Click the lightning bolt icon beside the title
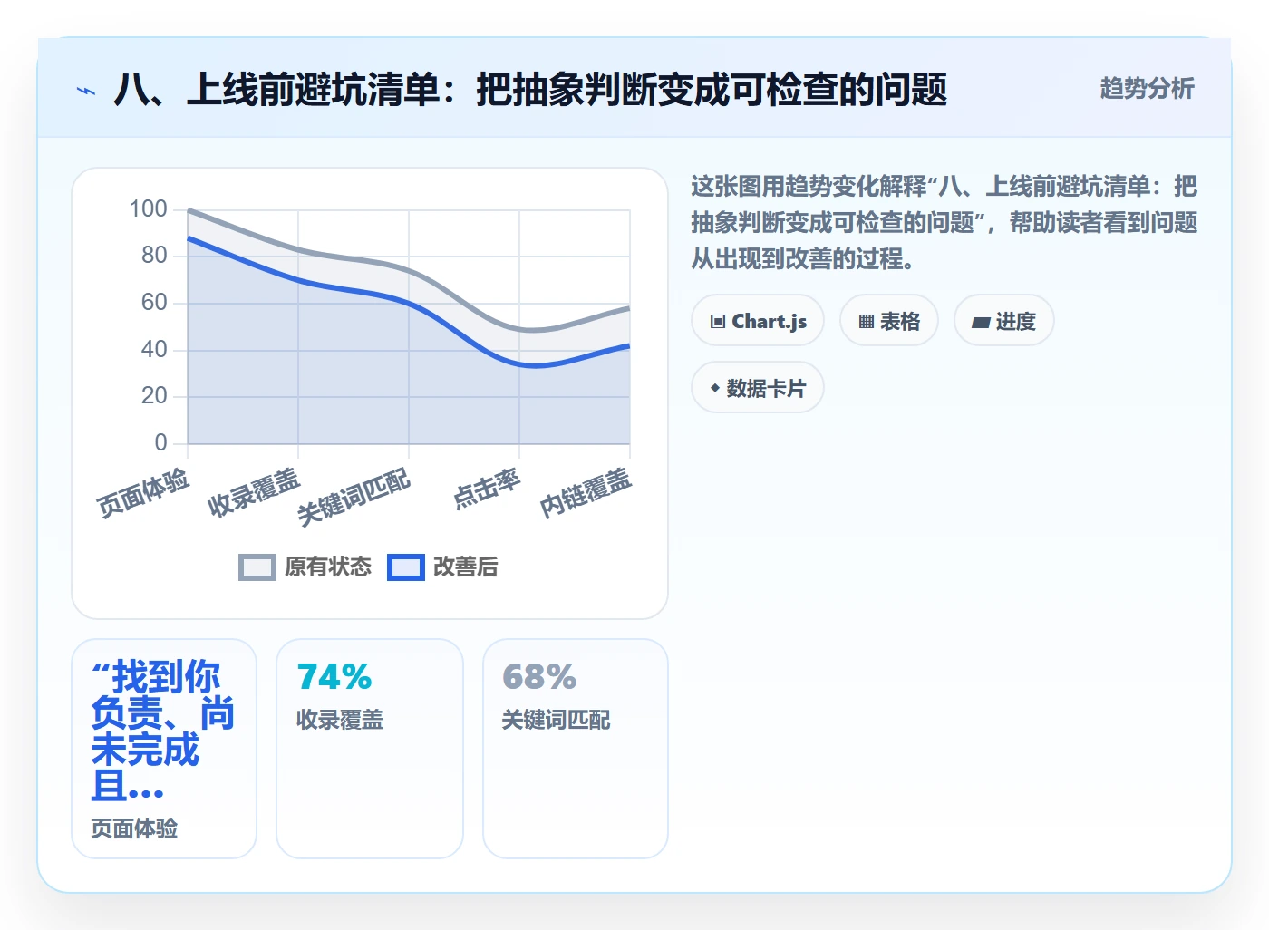 click(86, 91)
